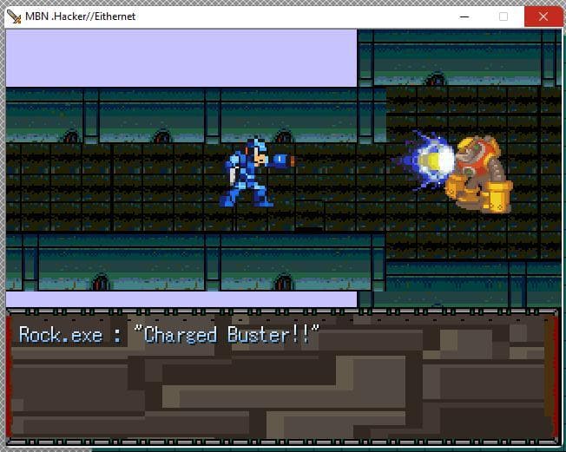Click the glowing charged buster shot
Image resolution: width=566 pixels, height=452 pixels.
pyautogui.click(x=428, y=160)
